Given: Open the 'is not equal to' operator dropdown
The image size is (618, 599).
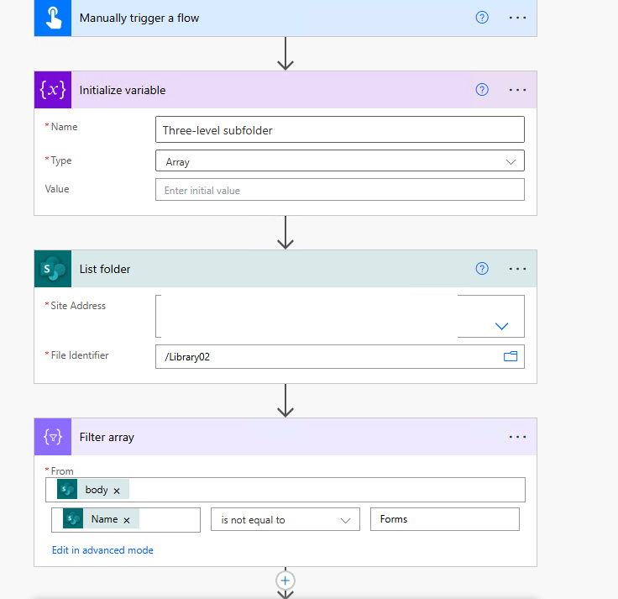Looking at the screenshot, I should tap(285, 520).
